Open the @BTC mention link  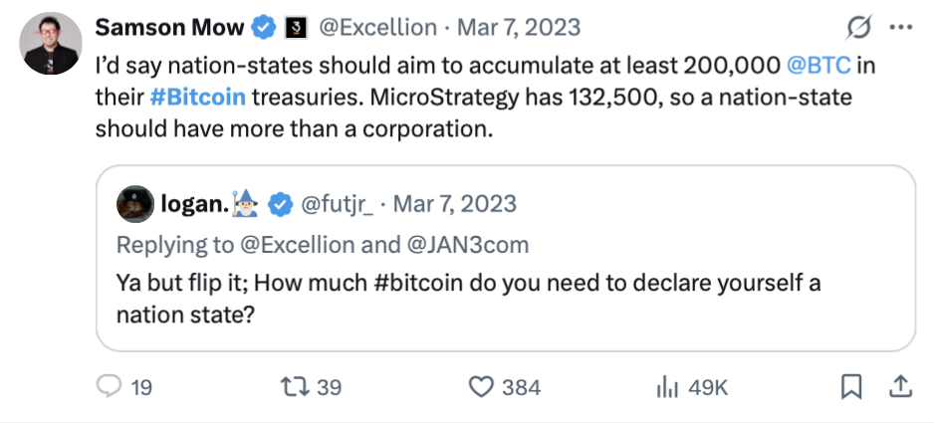pos(819,69)
